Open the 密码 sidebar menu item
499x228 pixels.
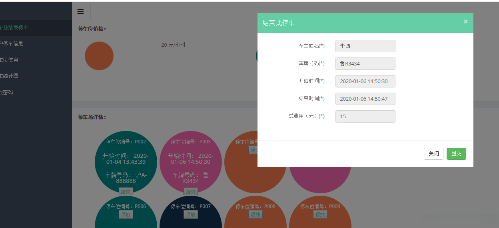(x=7, y=92)
